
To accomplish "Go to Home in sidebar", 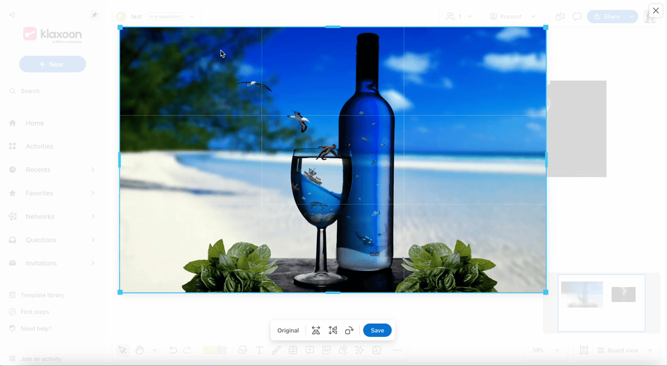I will click(35, 123).
